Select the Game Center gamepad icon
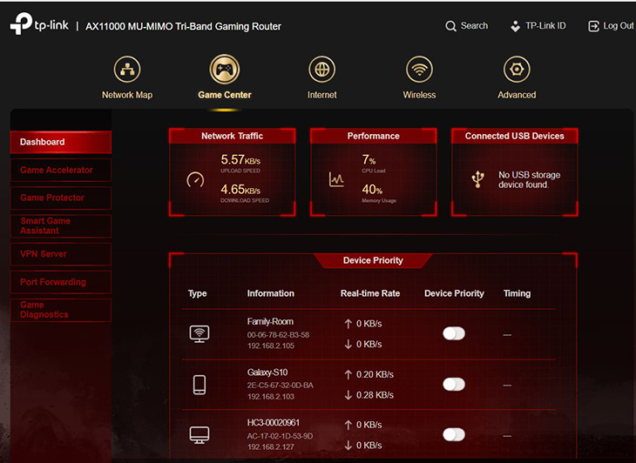 click(225, 70)
